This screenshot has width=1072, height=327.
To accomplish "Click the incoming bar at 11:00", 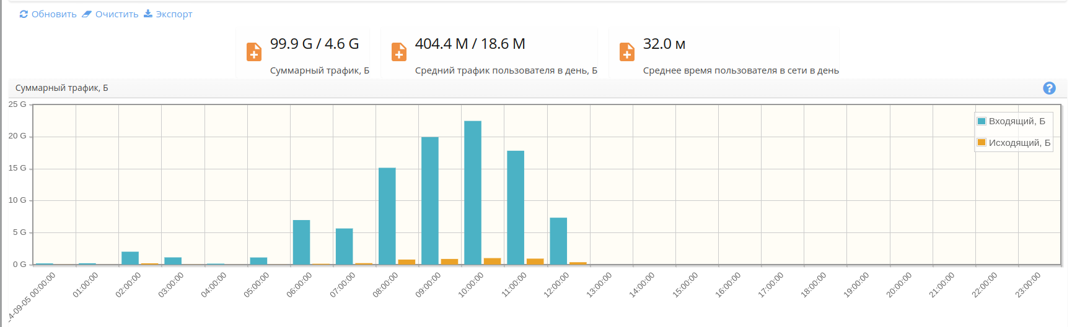I will pos(516,208).
